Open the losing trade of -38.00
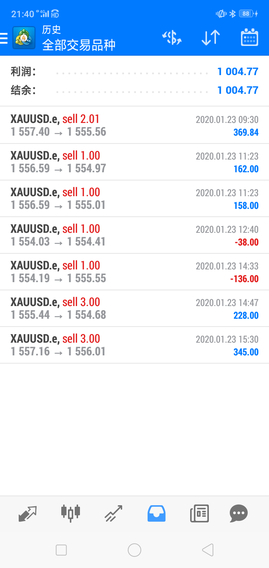This screenshot has height=568, width=269. (x=134, y=235)
